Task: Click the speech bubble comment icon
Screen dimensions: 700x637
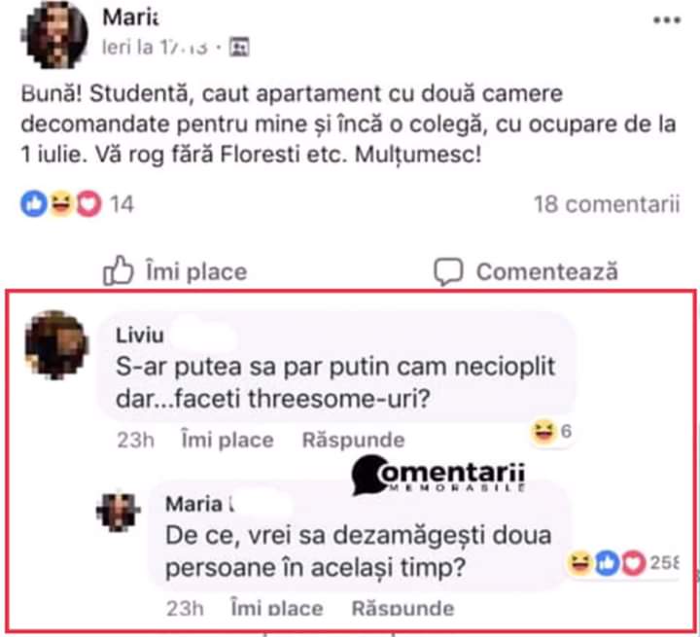Action: pyautogui.click(x=448, y=270)
